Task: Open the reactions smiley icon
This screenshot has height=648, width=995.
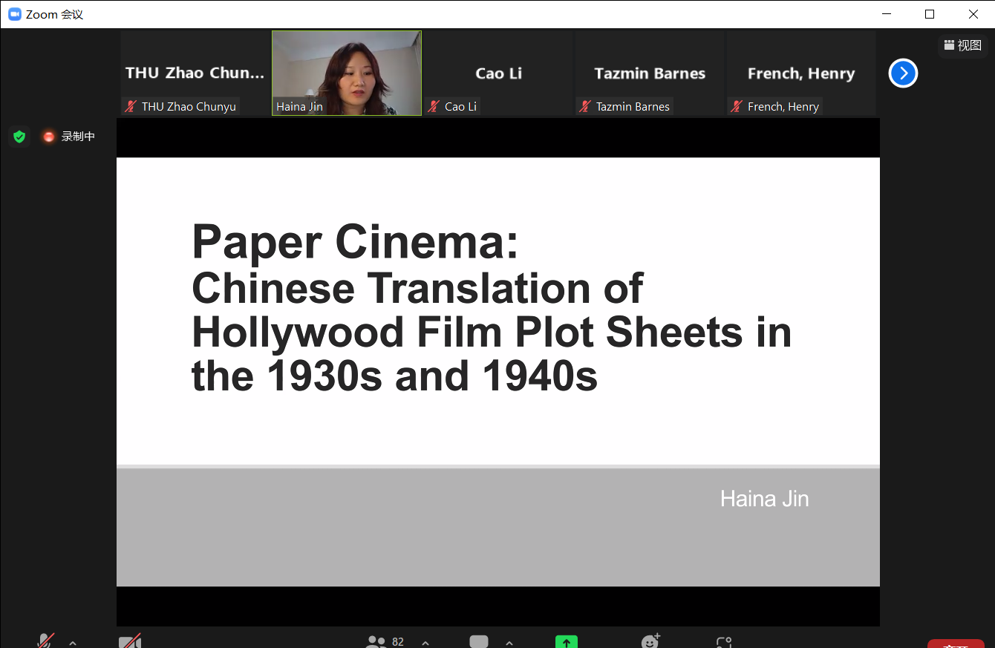Action: click(x=650, y=642)
